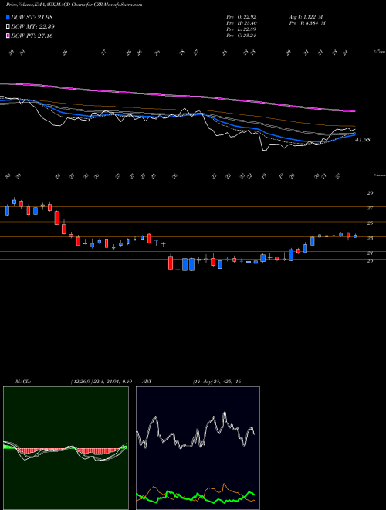Click the ADX heading label
Screen dimensions: 386x510
tap(146, 382)
